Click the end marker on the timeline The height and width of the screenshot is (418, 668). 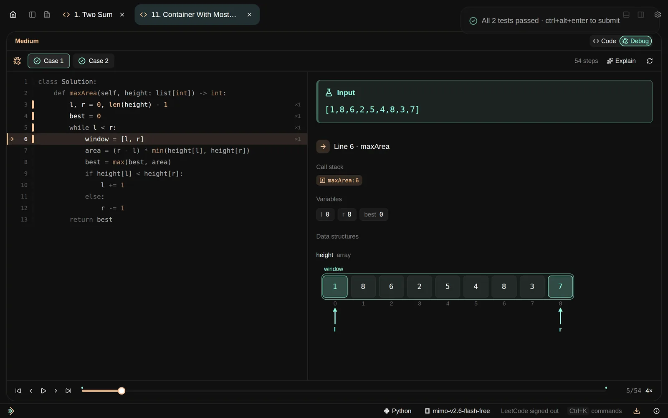click(x=606, y=388)
